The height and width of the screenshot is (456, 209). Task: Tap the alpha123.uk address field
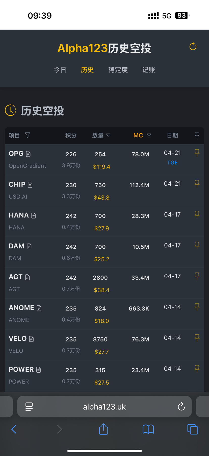pos(104,407)
